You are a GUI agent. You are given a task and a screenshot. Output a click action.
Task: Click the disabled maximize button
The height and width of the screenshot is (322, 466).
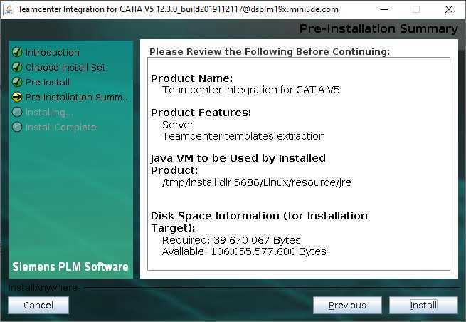(416, 9)
